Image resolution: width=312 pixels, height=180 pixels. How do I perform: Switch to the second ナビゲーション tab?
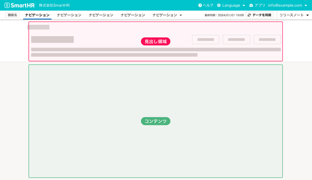69,14
